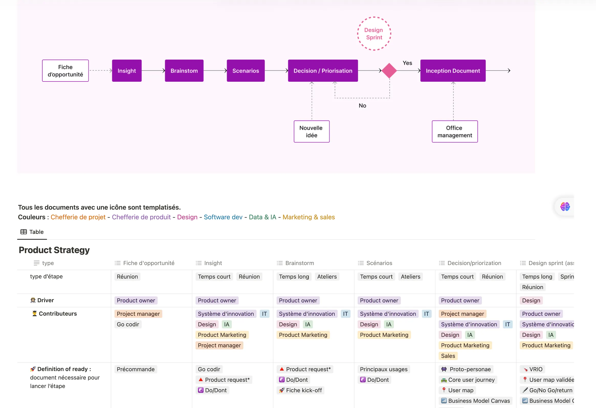Click the Table view icon
596x408 pixels.
[24, 232]
